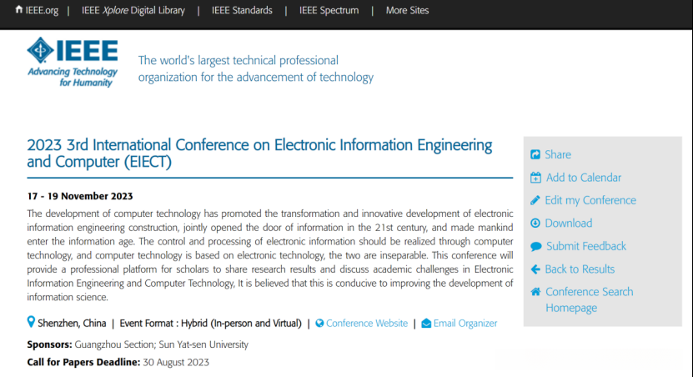Go to IEEE Standards in top bar
Image resolution: width=693 pixels, height=377 pixels.
(x=242, y=11)
